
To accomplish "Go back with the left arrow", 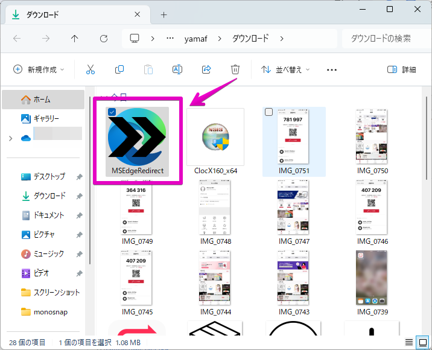I will [17, 38].
